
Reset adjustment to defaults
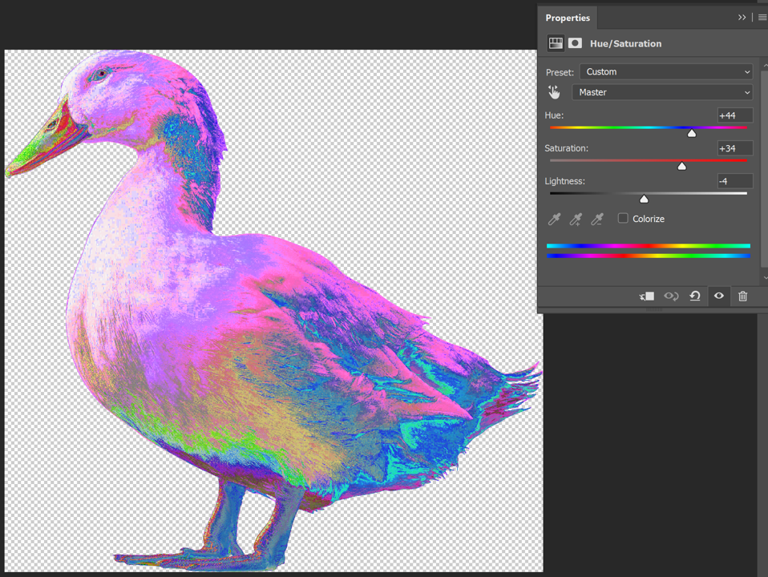click(695, 296)
